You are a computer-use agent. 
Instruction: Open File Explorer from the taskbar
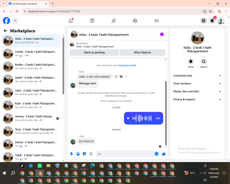coord(48,166)
